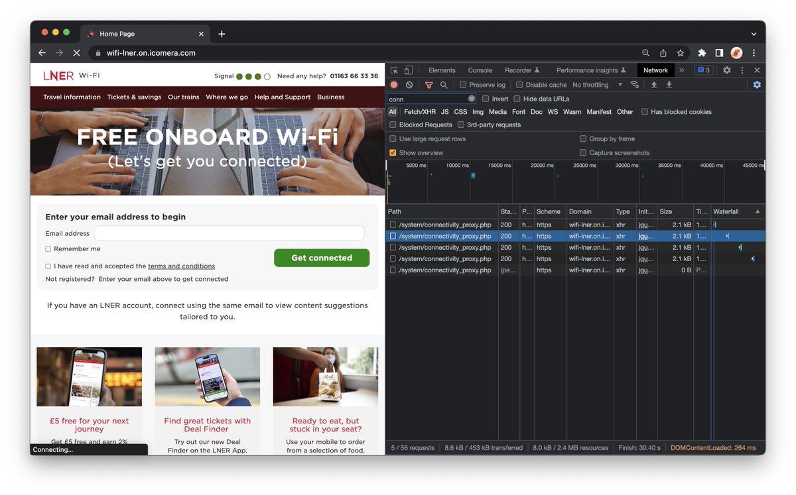Close the DevTools panel
This screenshot has width=796, height=495.
pos(757,70)
